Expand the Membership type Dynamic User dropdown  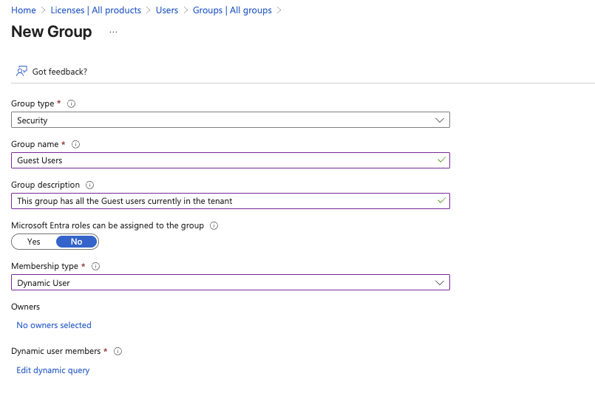[x=231, y=282]
